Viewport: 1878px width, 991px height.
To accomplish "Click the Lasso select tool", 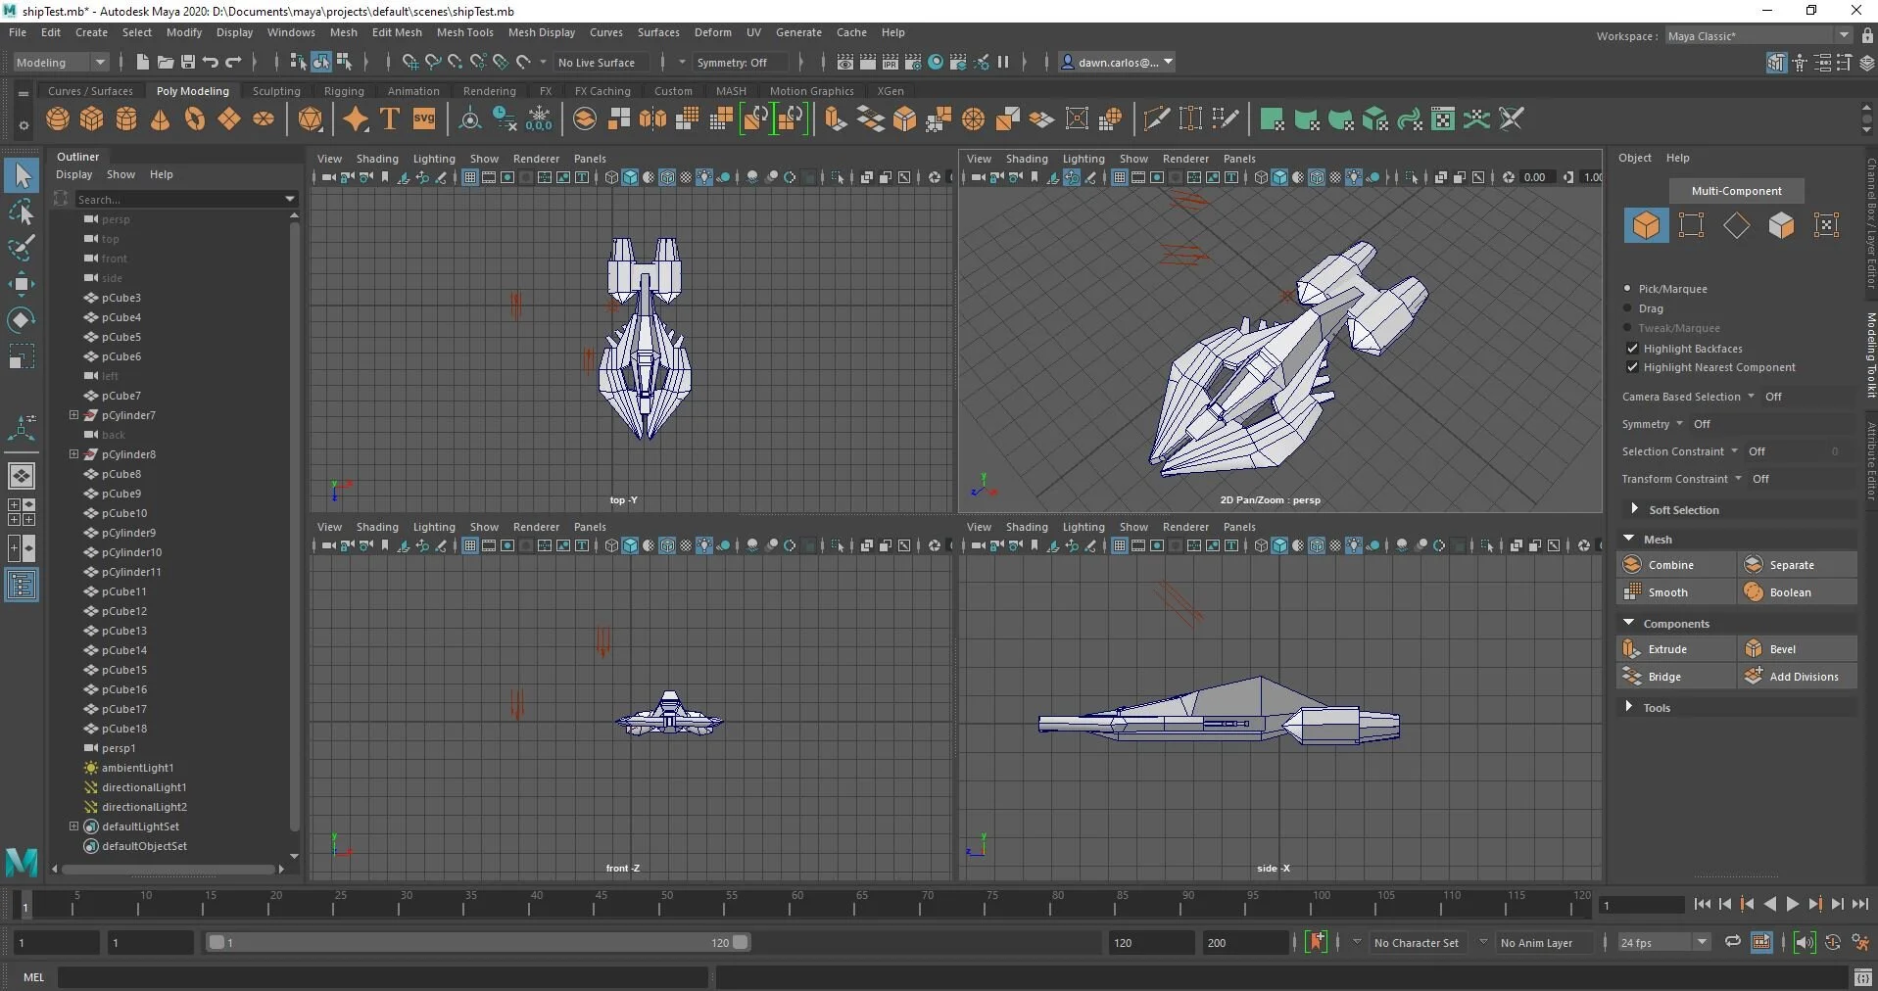I will click(22, 212).
